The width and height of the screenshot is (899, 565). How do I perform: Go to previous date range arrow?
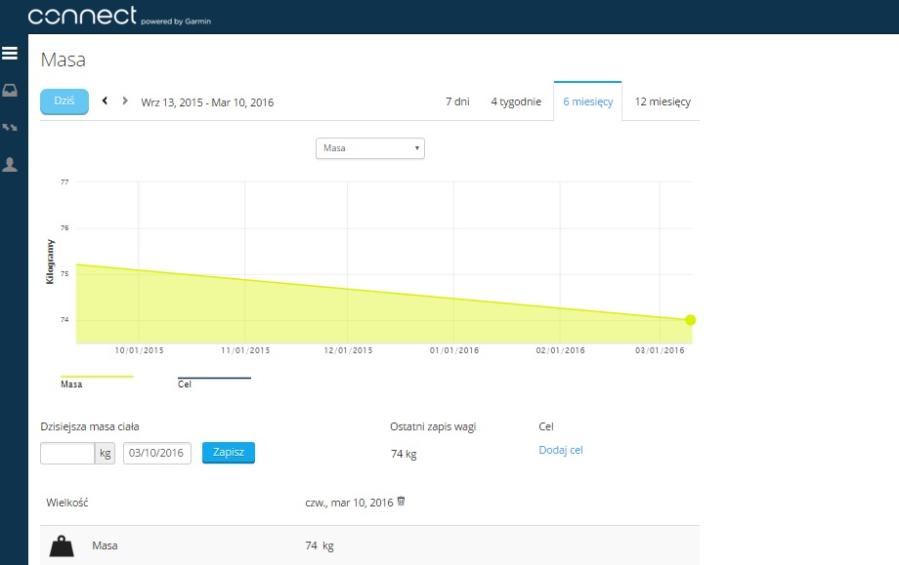point(106,101)
